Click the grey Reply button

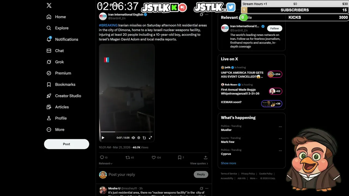pyautogui.click(x=201, y=174)
